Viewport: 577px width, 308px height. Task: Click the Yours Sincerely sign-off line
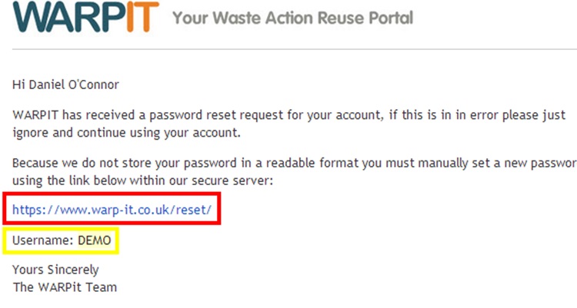tap(55, 270)
